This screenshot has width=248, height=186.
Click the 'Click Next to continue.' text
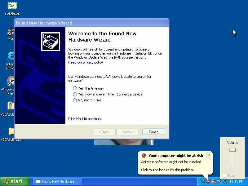pos(85,119)
